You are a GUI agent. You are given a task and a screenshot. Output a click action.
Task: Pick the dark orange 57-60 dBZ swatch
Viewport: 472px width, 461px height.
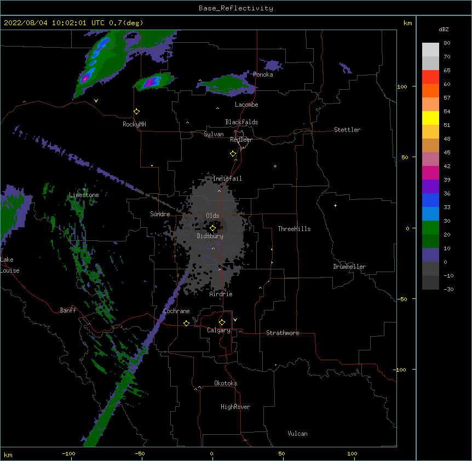pos(430,90)
